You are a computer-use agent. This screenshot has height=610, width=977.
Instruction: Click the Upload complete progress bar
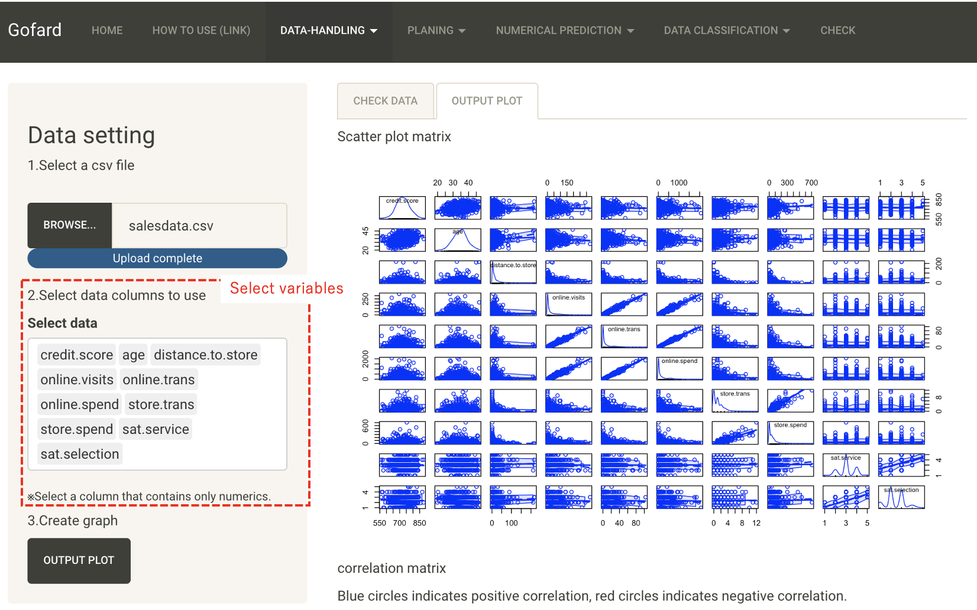(x=157, y=258)
